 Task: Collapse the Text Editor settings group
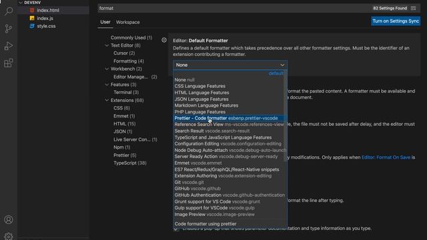pos(107,45)
